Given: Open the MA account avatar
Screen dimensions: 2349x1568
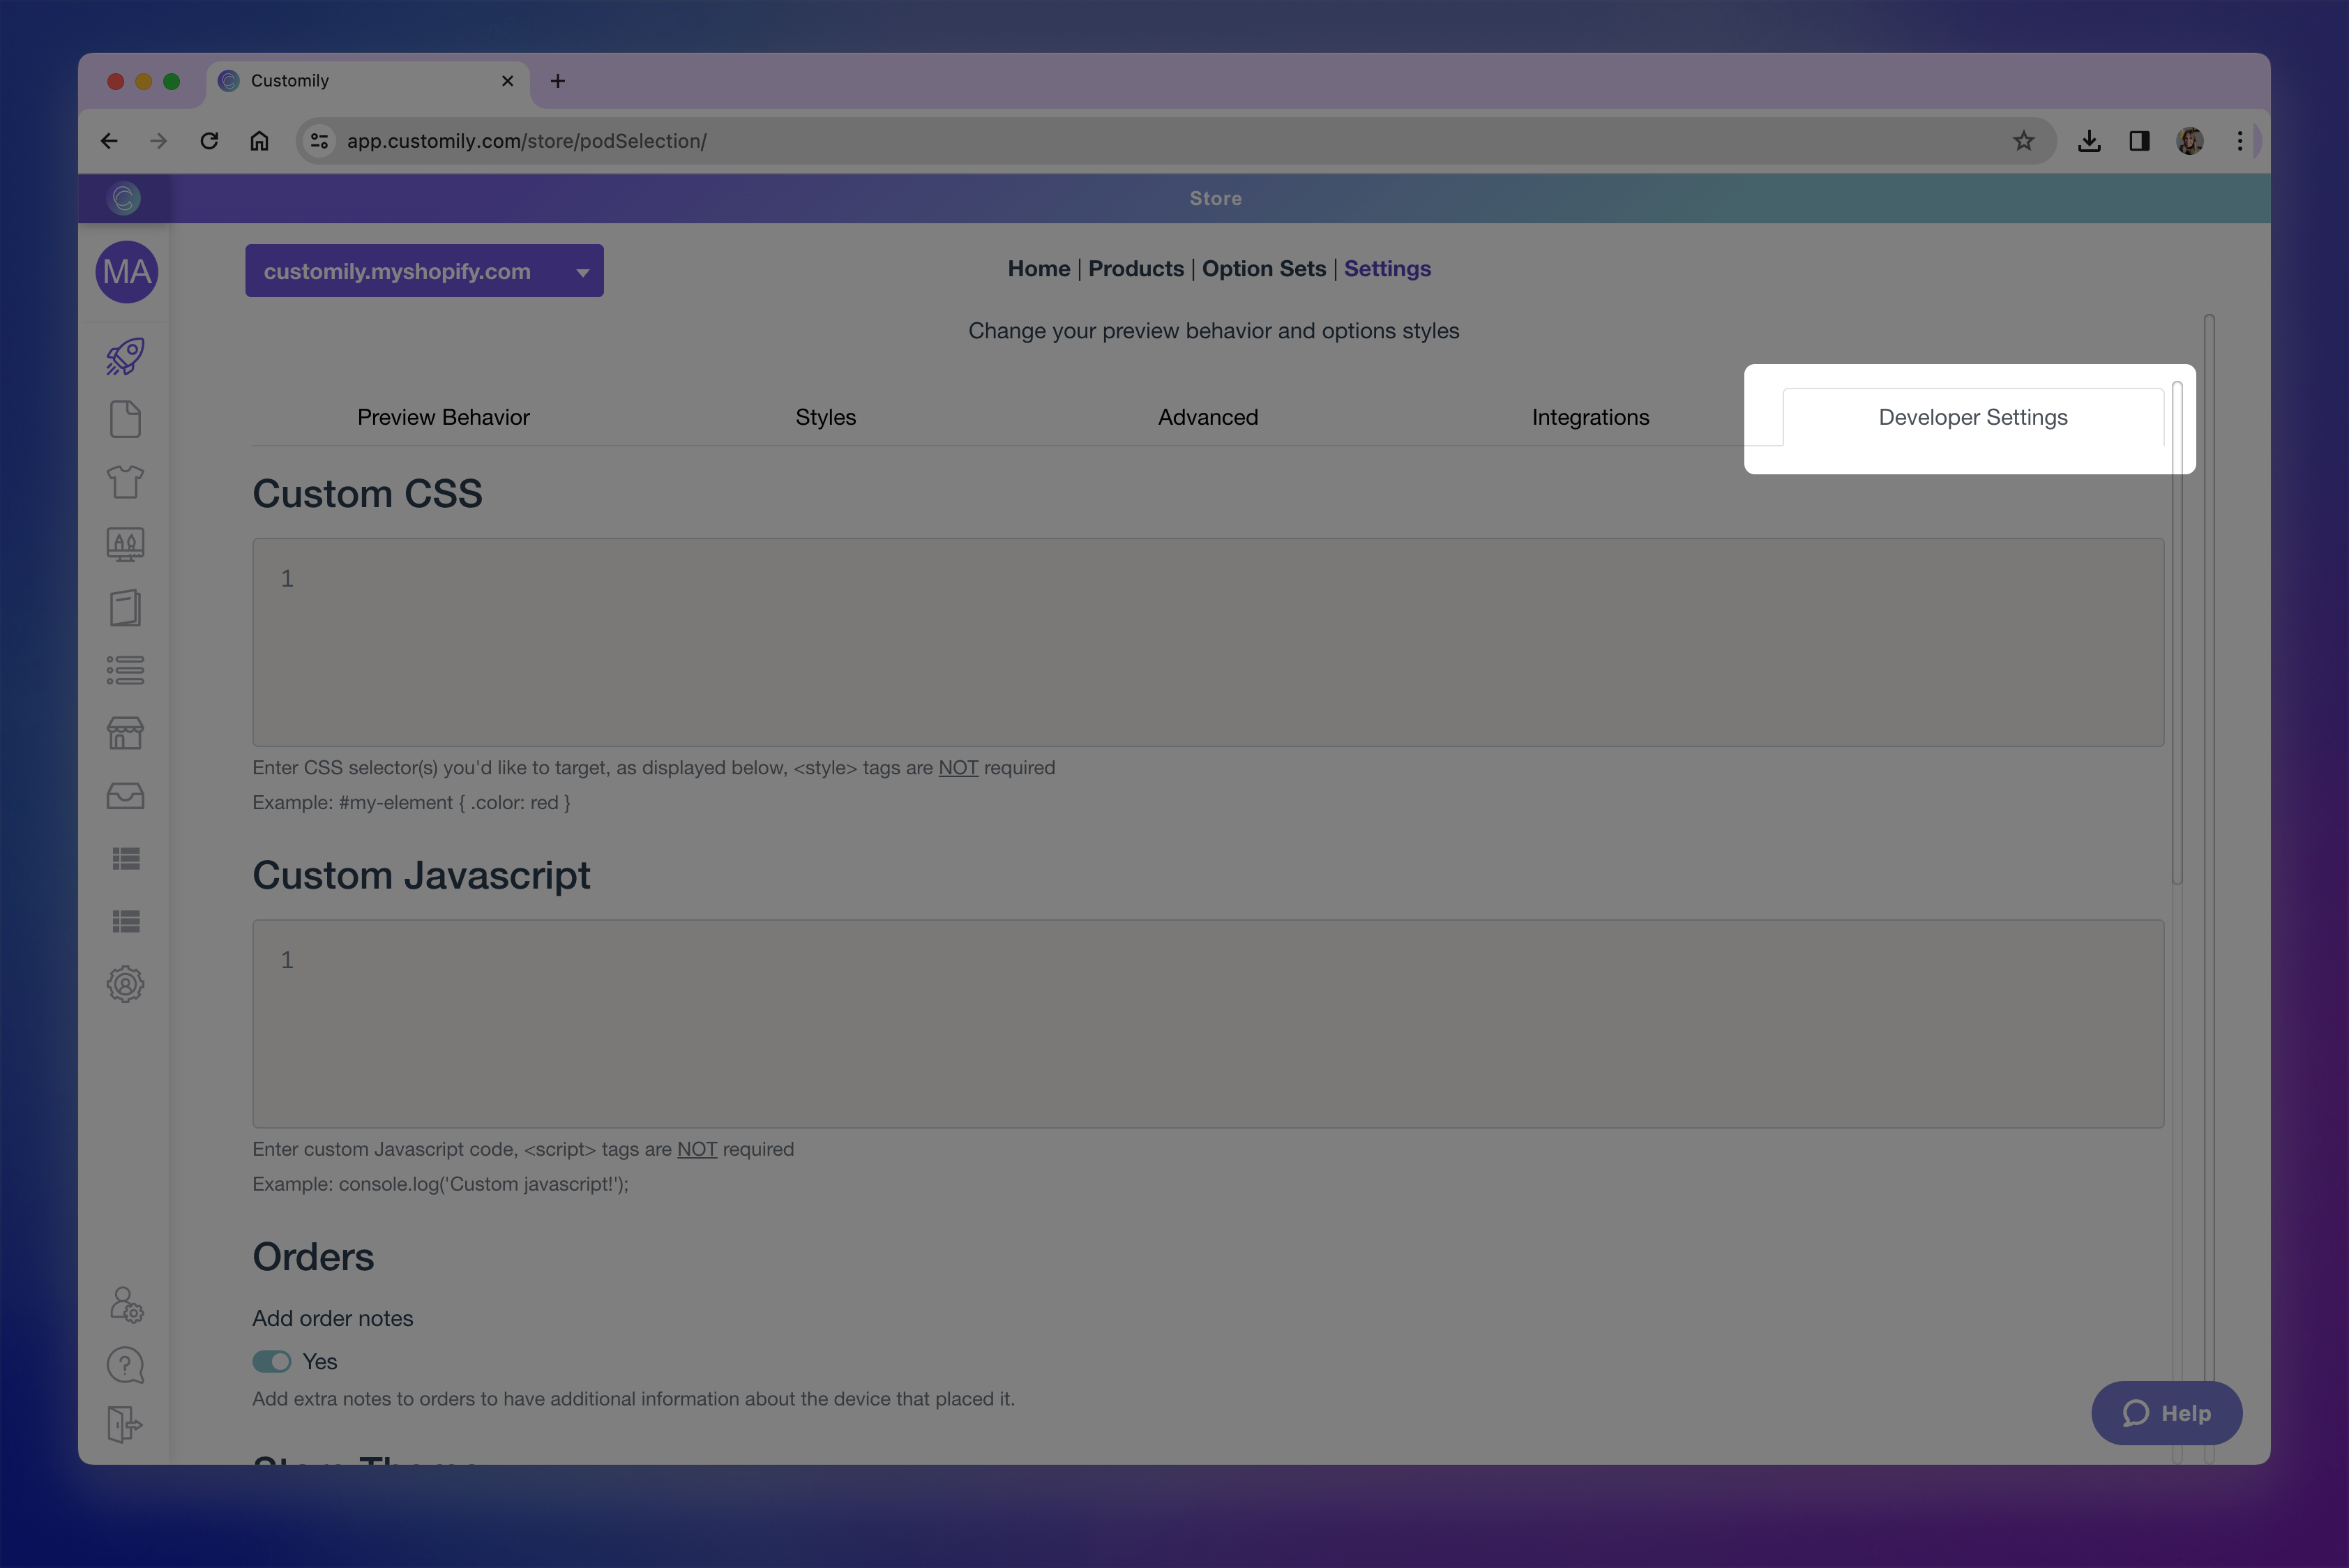Looking at the screenshot, I should click(127, 272).
